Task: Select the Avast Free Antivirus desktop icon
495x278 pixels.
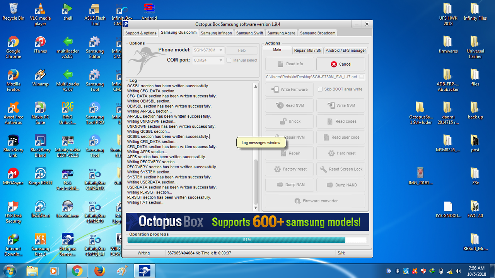Action: coord(13,113)
